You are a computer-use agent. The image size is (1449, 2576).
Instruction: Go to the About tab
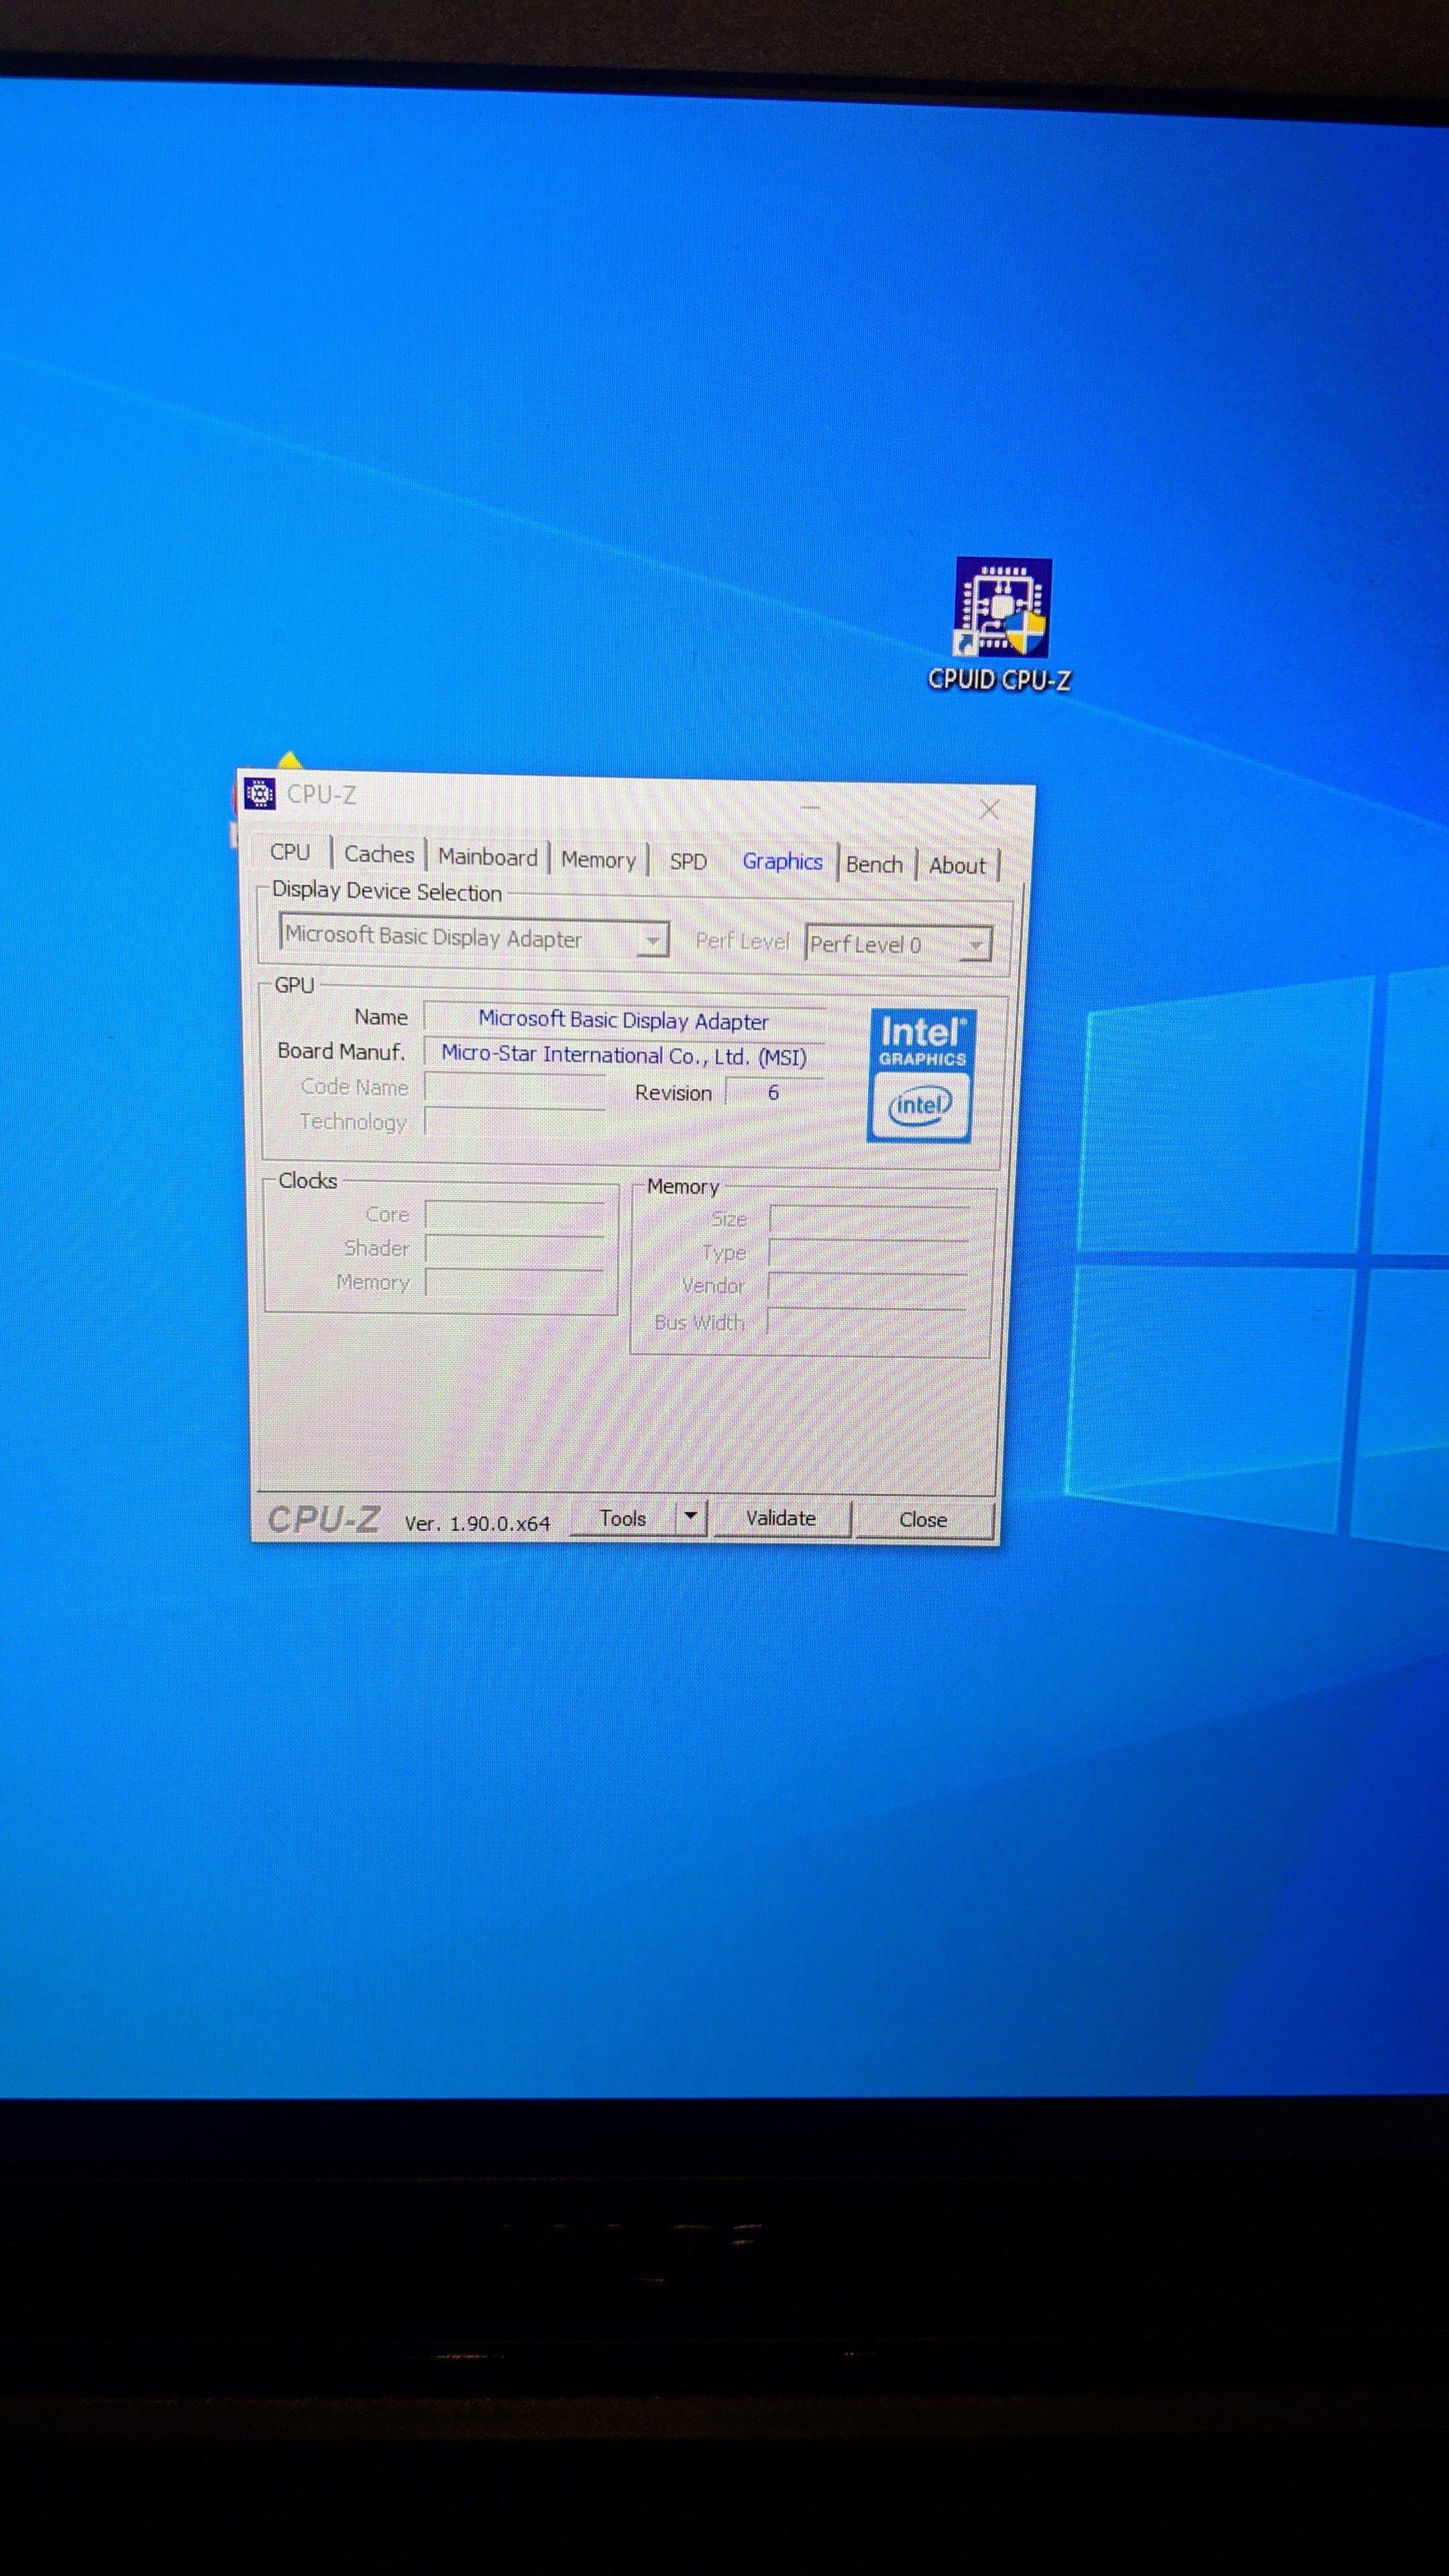tap(957, 866)
